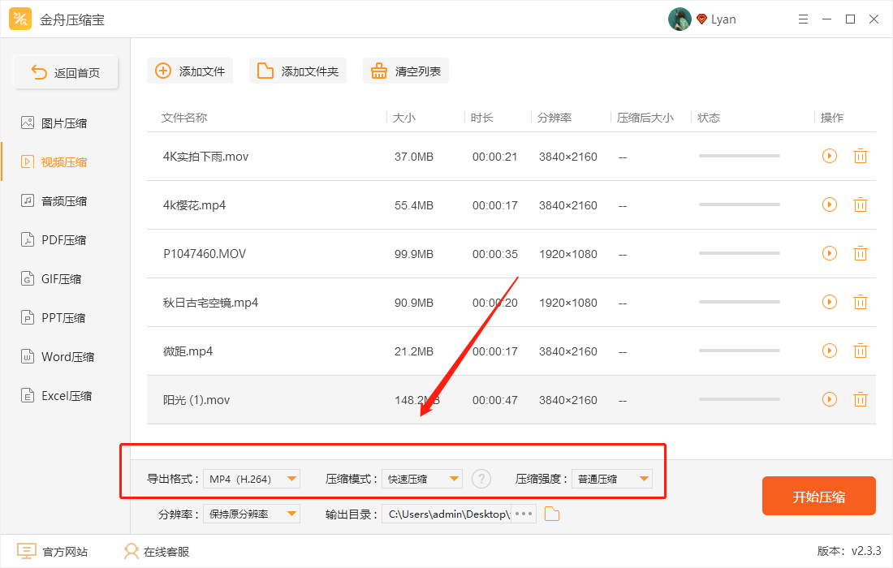Open the 导出格式 export format dropdown
Screen dimensions: 893x568
(252, 479)
